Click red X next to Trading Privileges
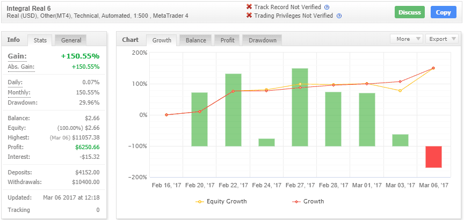Image resolution: width=464 pixels, height=220 pixels. [x=249, y=16]
